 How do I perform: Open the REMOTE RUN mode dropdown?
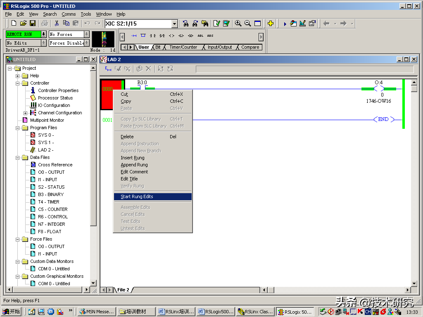click(x=44, y=34)
